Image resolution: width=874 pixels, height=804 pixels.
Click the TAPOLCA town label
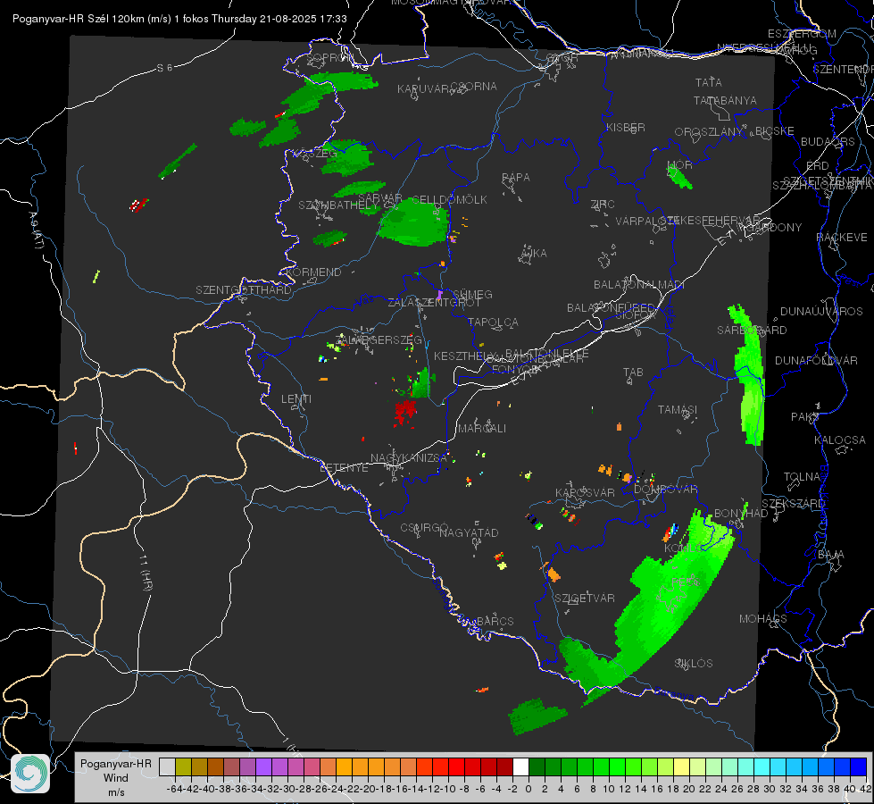pyautogui.click(x=493, y=322)
